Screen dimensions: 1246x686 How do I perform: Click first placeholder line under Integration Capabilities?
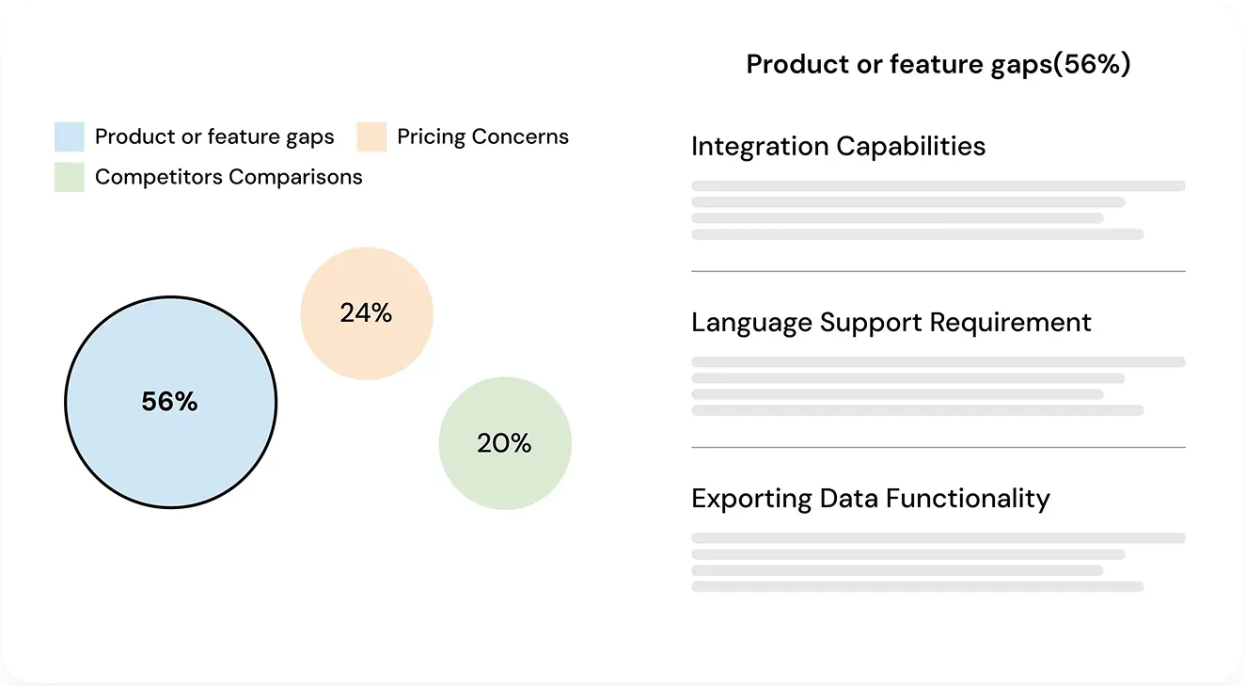point(938,186)
